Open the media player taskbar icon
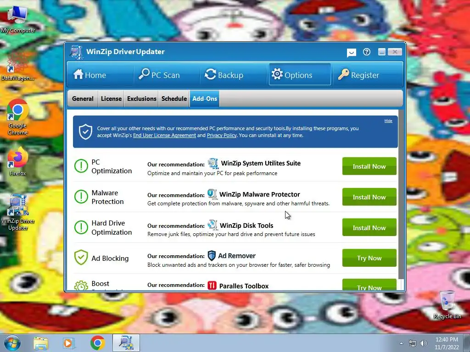470x352 pixels. tap(68, 343)
